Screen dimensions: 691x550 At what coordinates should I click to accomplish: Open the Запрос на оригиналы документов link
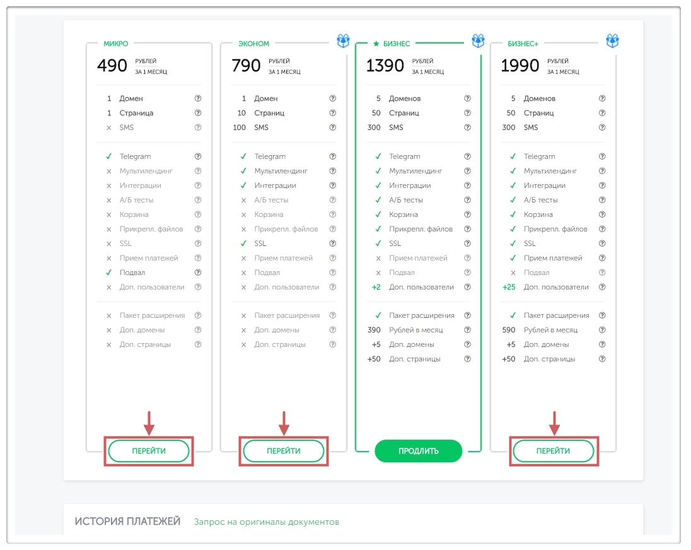click(267, 522)
